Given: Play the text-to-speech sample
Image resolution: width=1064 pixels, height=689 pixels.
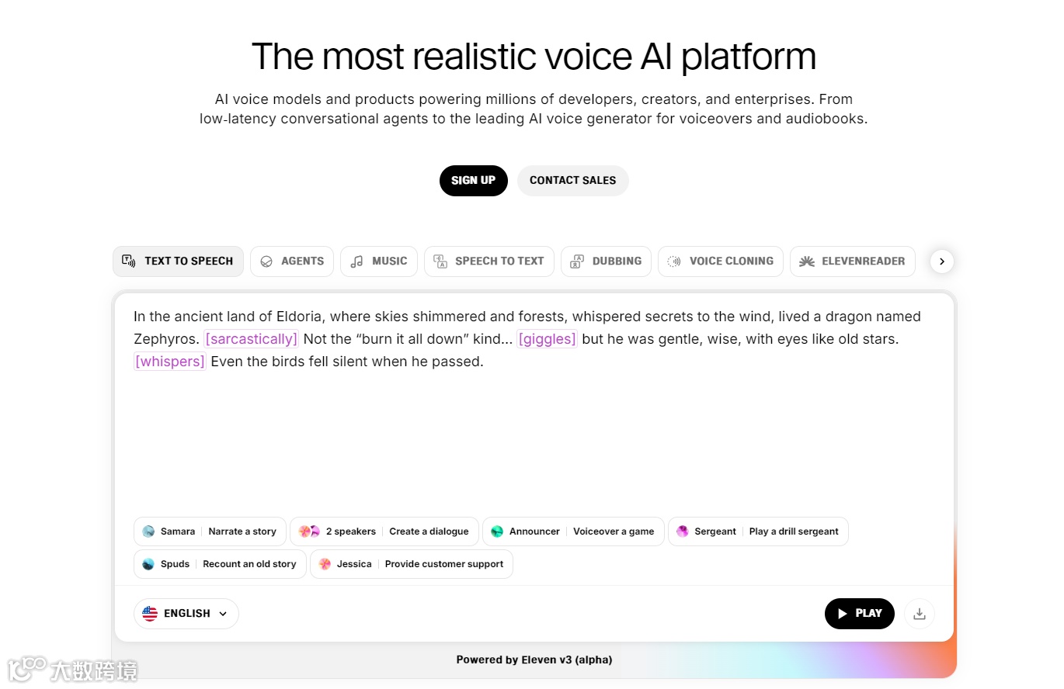Looking at the screenshot, I should tap(860, 614).
